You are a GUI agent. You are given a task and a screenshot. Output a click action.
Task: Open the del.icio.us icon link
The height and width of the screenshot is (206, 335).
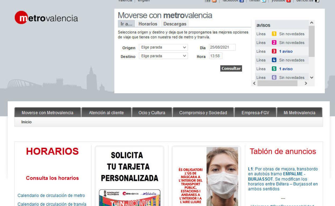[317, 1]
